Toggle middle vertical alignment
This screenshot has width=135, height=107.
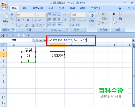[54, 15]
